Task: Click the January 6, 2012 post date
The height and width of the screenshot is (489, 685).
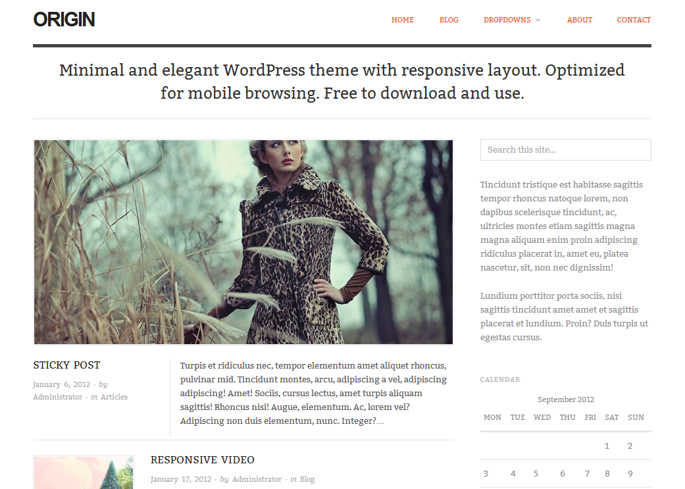Action: pos(62,384)
